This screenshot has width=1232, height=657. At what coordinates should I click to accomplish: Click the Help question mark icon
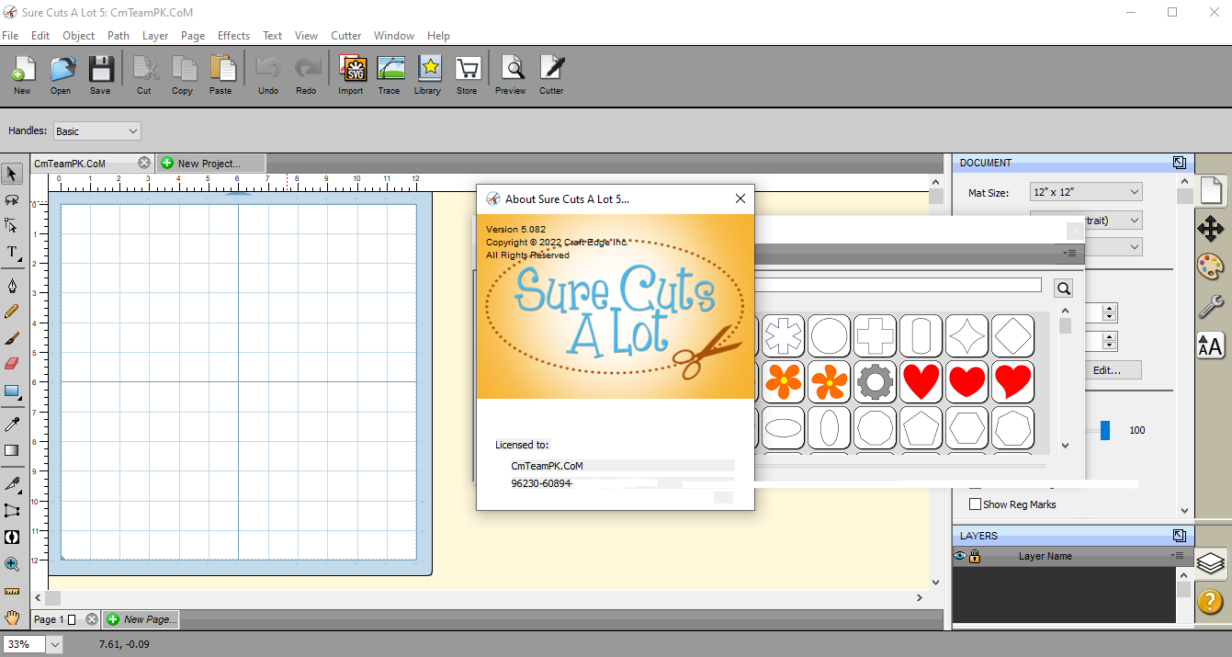tap(1211, 602)
